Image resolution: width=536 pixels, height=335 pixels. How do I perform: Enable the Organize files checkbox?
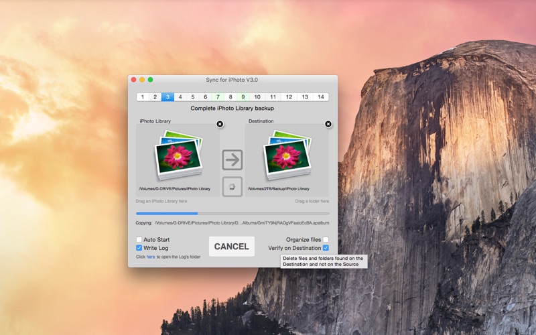pyautogui.click(x=326, y=240)
